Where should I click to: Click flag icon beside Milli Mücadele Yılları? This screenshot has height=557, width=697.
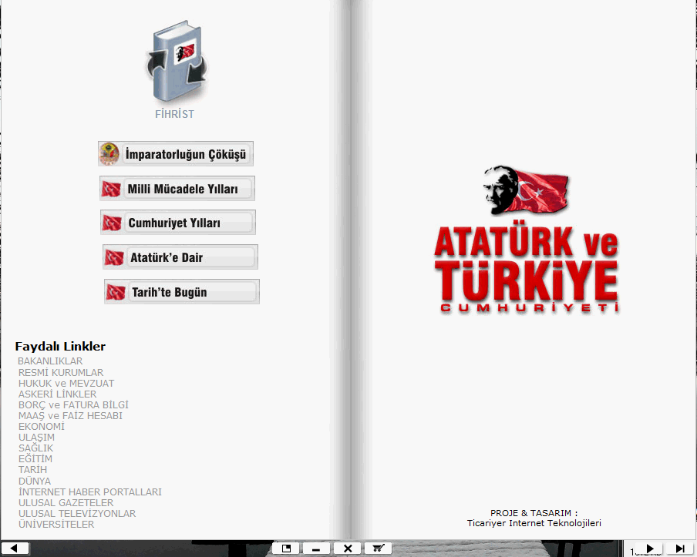click(x=111, y=189)
